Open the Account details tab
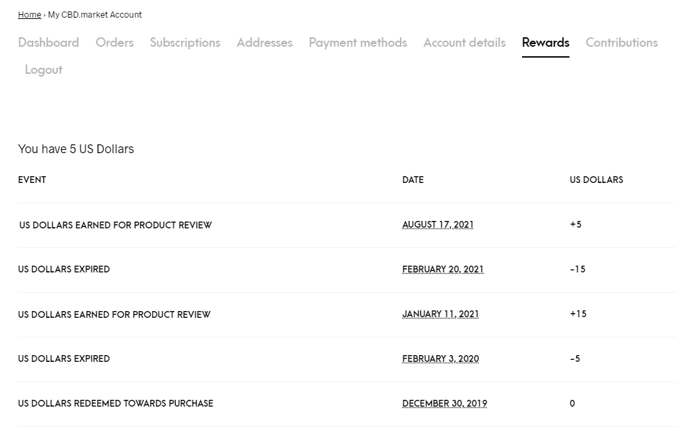Image resolution: width=684 pixels, height=431 pixels. click(464, 43)
